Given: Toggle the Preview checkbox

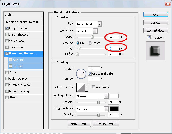Looking at the screenshot, I should [149, 37].
